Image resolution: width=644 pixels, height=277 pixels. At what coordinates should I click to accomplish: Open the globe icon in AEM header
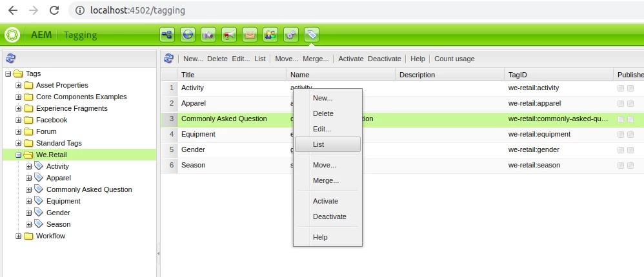coord(188,35)
